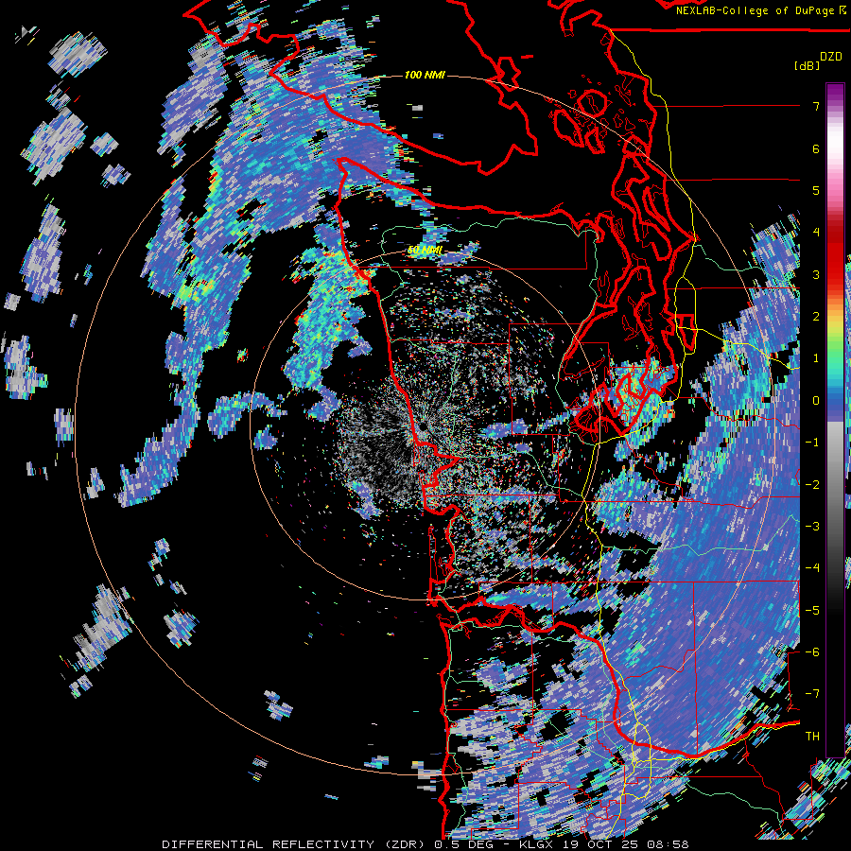Click the [dB] unit label

[x=807, y=65]
